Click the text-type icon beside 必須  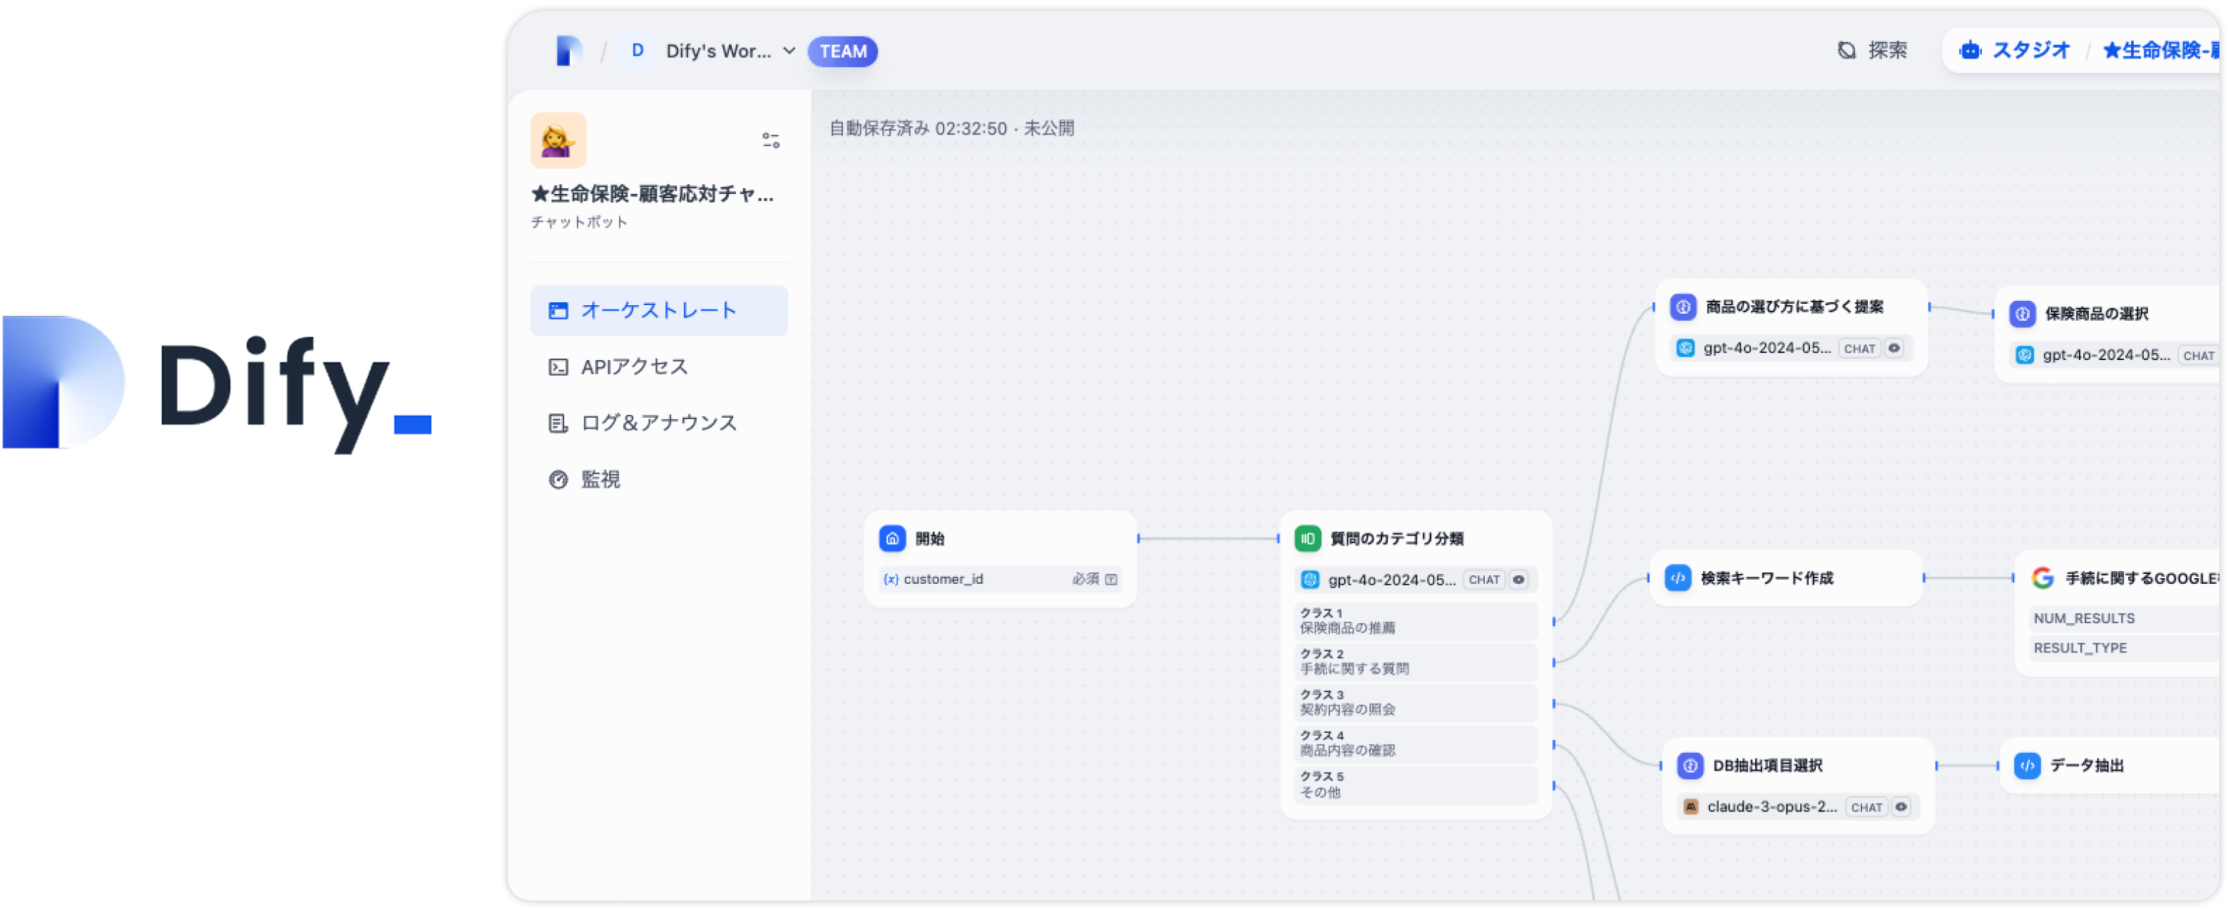click(1110, 579)
